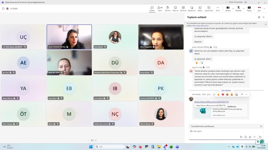Open more reactions options on İrem's message
The height and width of the screenshot is (150, 268).
(x=246, y=94)
